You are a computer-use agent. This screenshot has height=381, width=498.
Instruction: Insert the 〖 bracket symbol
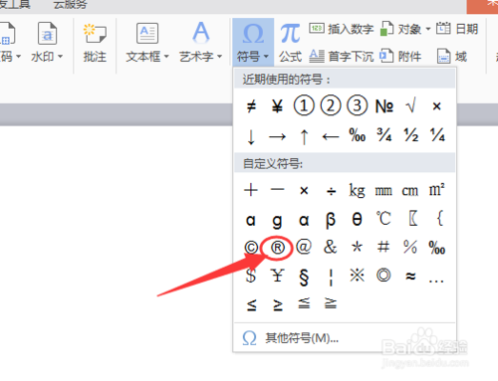point(412,219)
